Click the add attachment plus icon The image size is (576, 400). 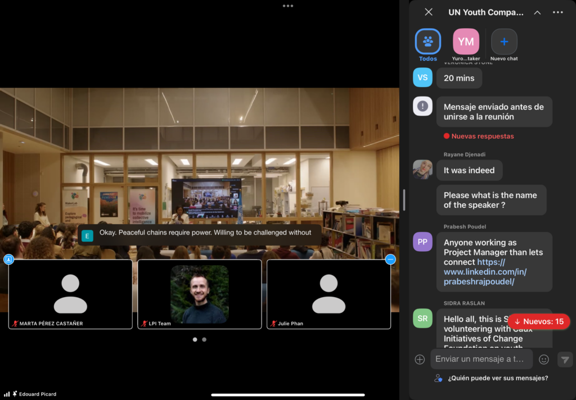(420, 360)
